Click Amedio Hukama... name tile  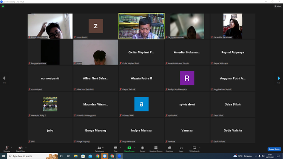click(x=187, y=52)
